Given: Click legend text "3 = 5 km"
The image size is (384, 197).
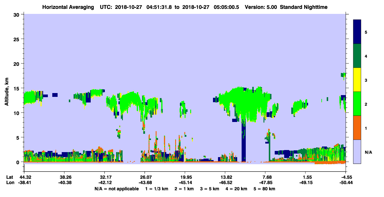Looking at the screenshot, I should click(209, 189).
